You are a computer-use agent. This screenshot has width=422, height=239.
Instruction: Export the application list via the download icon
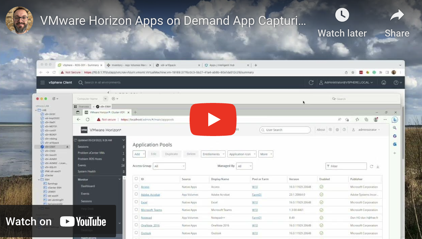click(x=377, y=166)
